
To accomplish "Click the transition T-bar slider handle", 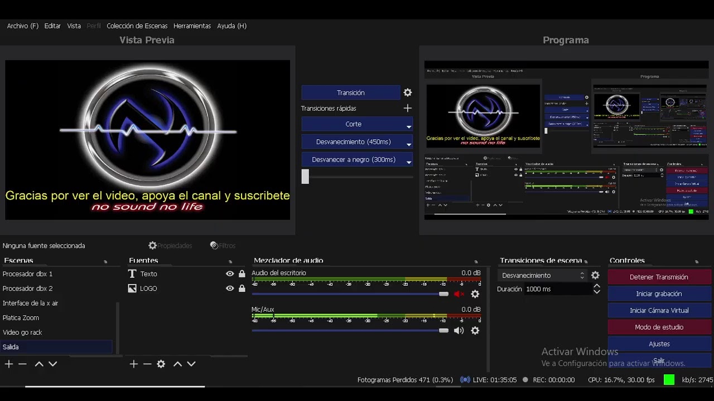I will coord(305,177).
